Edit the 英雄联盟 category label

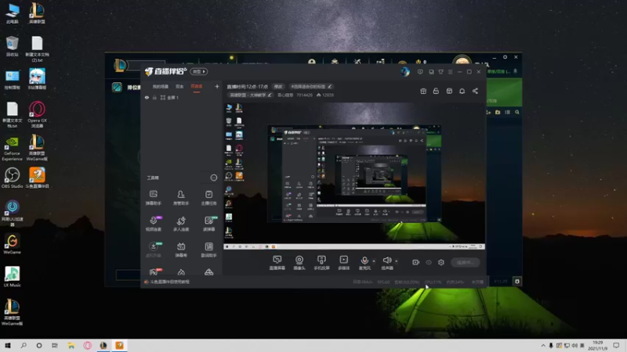tap(250, 95)
